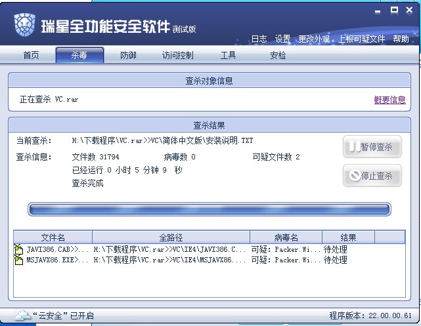Click the MSJAVX86.EXE file icon
Screen dimensions: 421x326
(19, 260)
